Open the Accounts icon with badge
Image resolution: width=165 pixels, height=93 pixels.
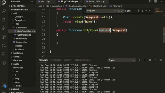(x=4, y=85)
